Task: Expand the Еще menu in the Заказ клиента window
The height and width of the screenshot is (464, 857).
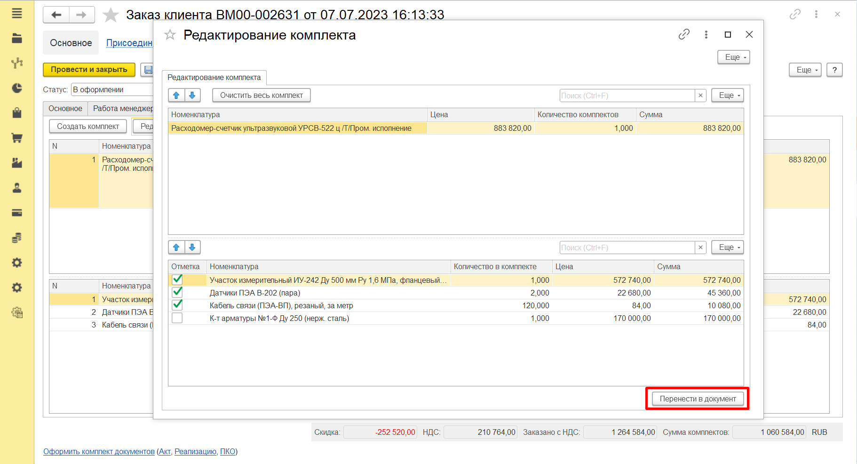Action: point(805,70)
